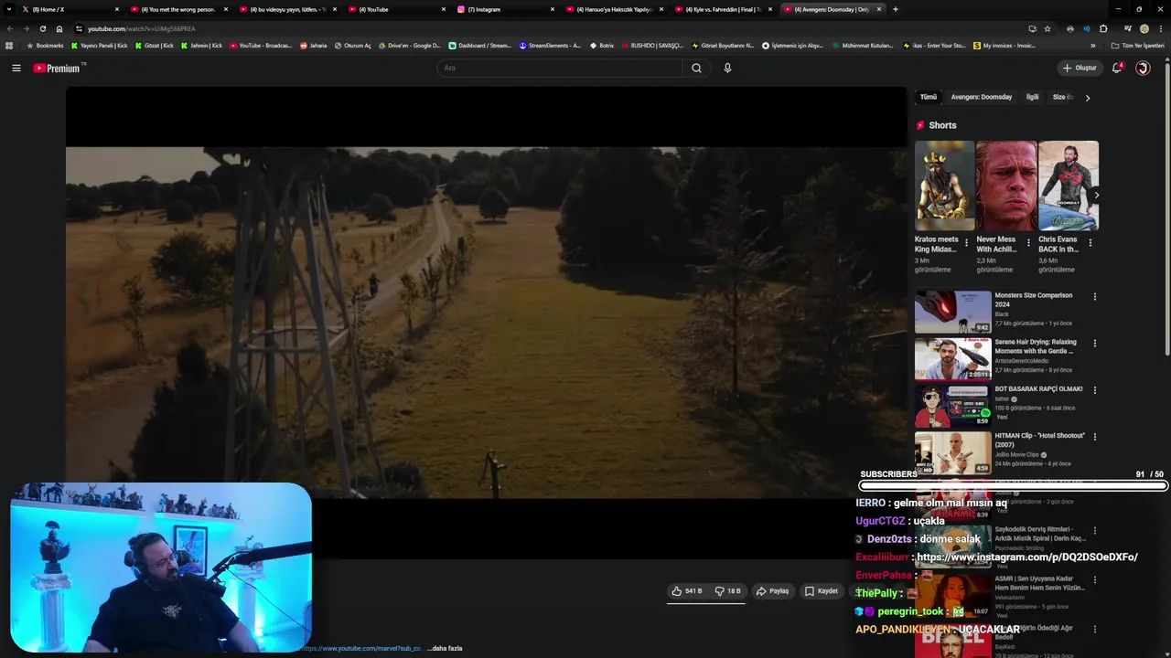Screen dimensions: 1171x658
Task: Dislike the video with thumbs-down 18 B
Action: (727, 591)
